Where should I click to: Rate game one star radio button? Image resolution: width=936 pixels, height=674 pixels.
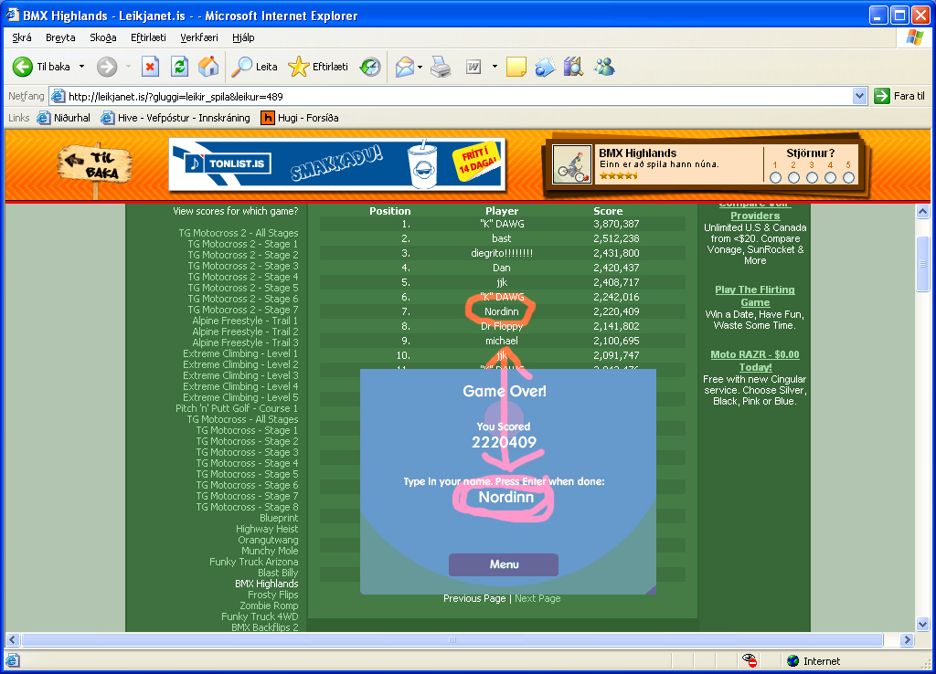pos(775,177)
